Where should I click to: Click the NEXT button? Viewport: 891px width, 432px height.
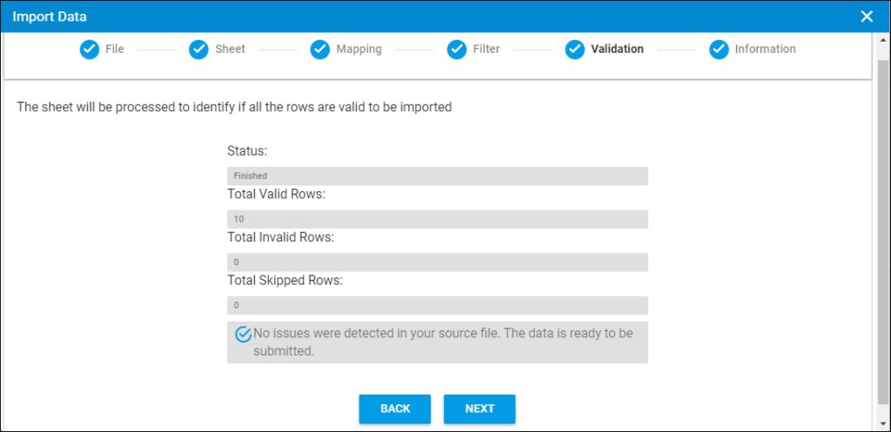click(x=479, y=409)
